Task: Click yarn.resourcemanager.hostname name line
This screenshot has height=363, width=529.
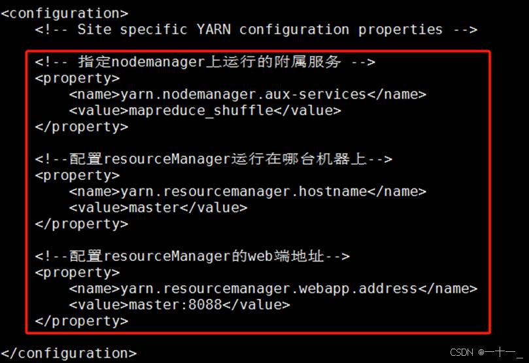Action: point(248,191)
